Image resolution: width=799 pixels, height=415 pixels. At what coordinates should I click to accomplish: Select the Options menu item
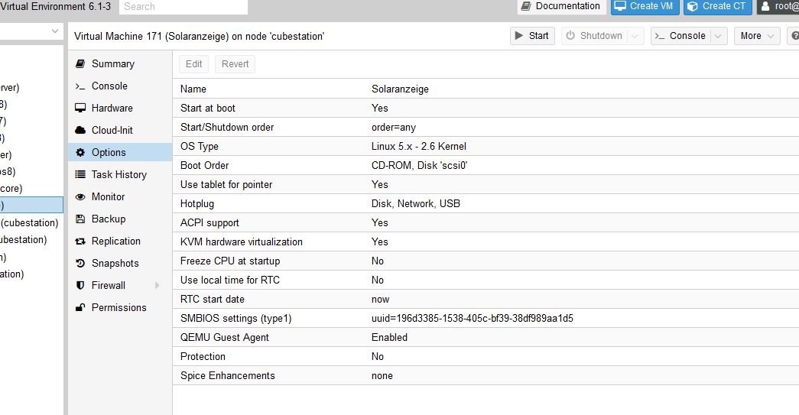click(109, 153)
